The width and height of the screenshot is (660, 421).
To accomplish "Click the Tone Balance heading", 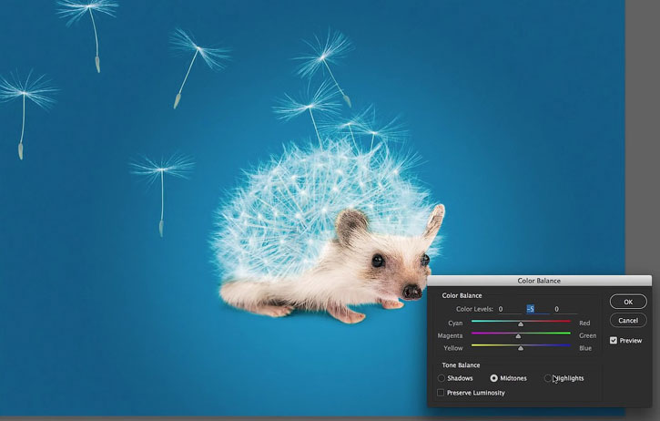I will click(461, 365).
